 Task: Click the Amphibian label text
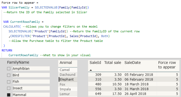tap(21, 69)
